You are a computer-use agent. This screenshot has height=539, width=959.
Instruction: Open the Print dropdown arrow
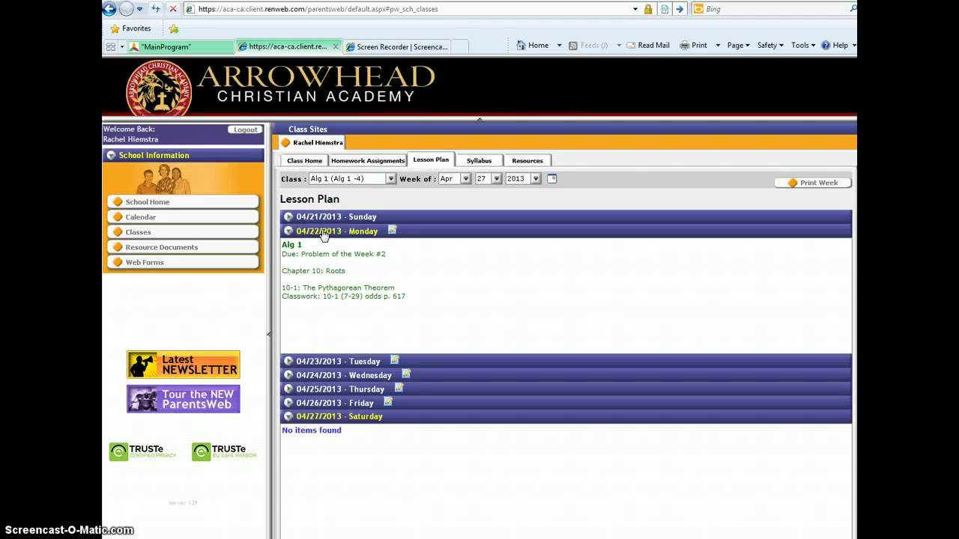(718, 46)
